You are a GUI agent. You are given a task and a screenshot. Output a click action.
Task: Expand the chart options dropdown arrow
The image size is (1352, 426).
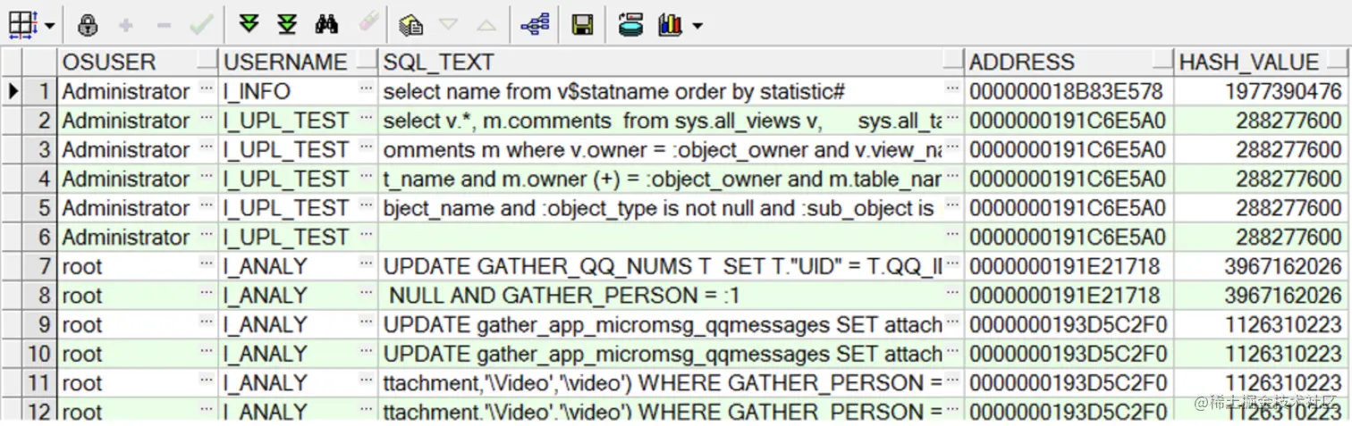pyautogui.click(x=697, y=26)
